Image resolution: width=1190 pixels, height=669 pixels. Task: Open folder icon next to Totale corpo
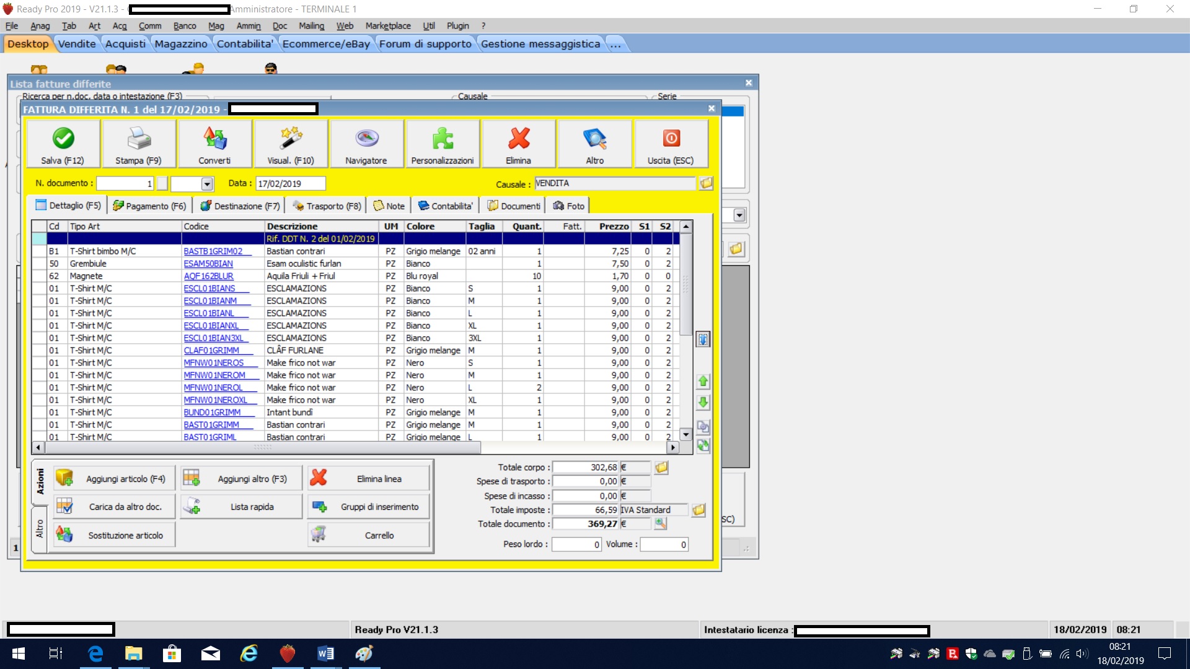661,468
